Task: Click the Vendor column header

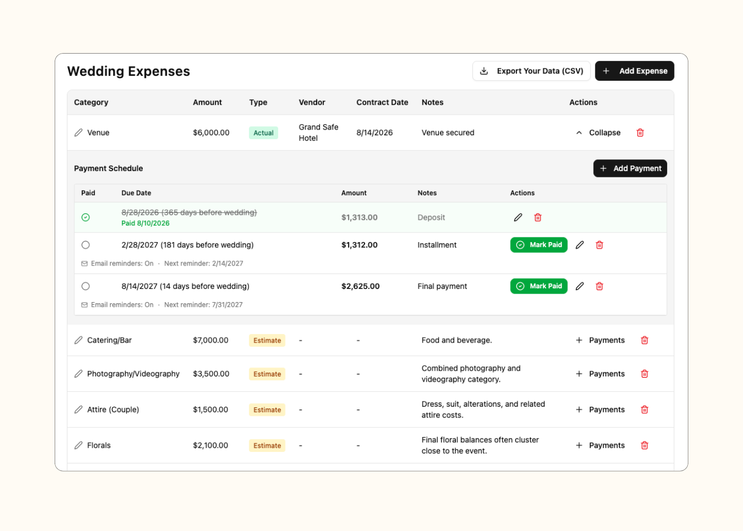Action: coord(312,102)
